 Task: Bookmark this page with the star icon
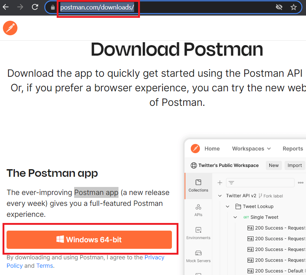coord(294,7)
